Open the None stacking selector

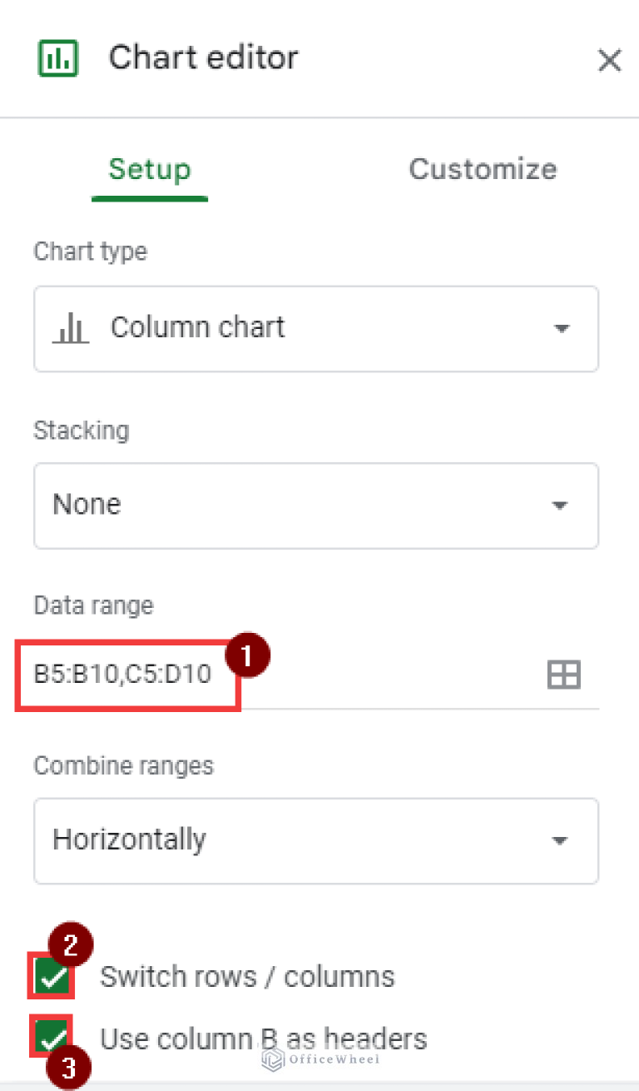(x=316, y=506)
